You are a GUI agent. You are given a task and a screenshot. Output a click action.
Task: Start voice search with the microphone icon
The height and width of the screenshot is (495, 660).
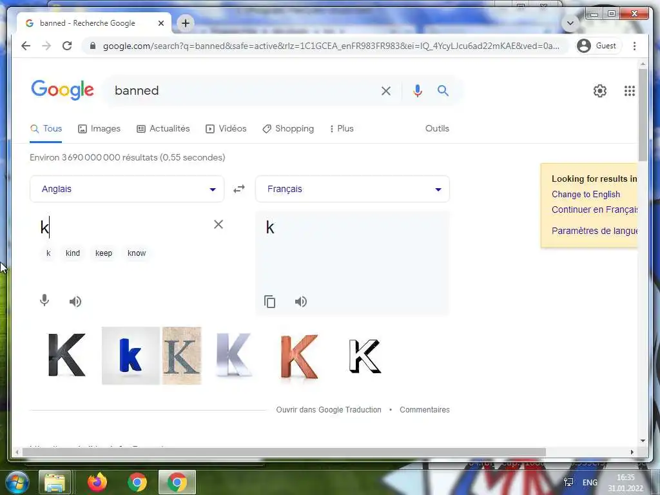coord(417,90)
